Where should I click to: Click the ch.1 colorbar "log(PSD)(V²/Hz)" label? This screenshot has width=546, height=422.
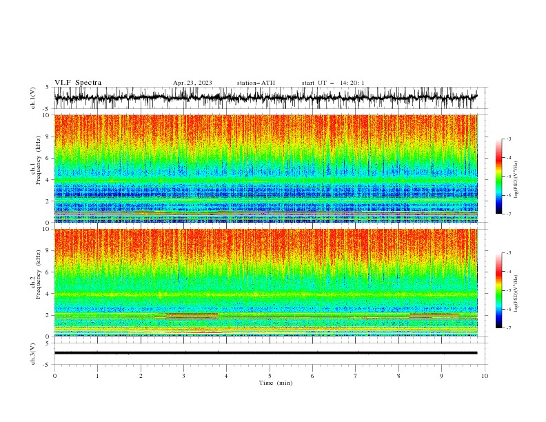[x=516, y=180]
